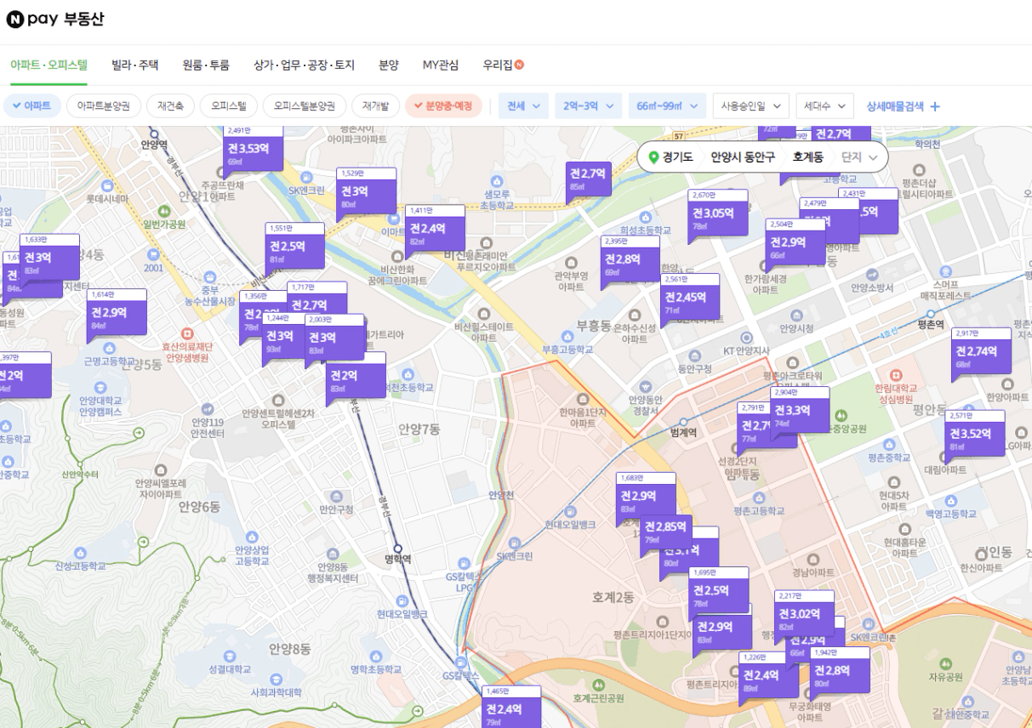Screen dimensions: 1032x728
Task: Toggle the 오피스텔 filter chip
Action: pos(229,106)
